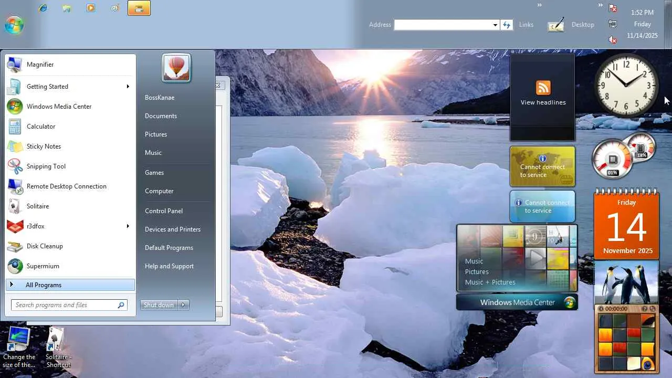This screenshot has width=672, height=378.
Task: Start Windows Media Player from quick launch
Action: click(91, 8)
